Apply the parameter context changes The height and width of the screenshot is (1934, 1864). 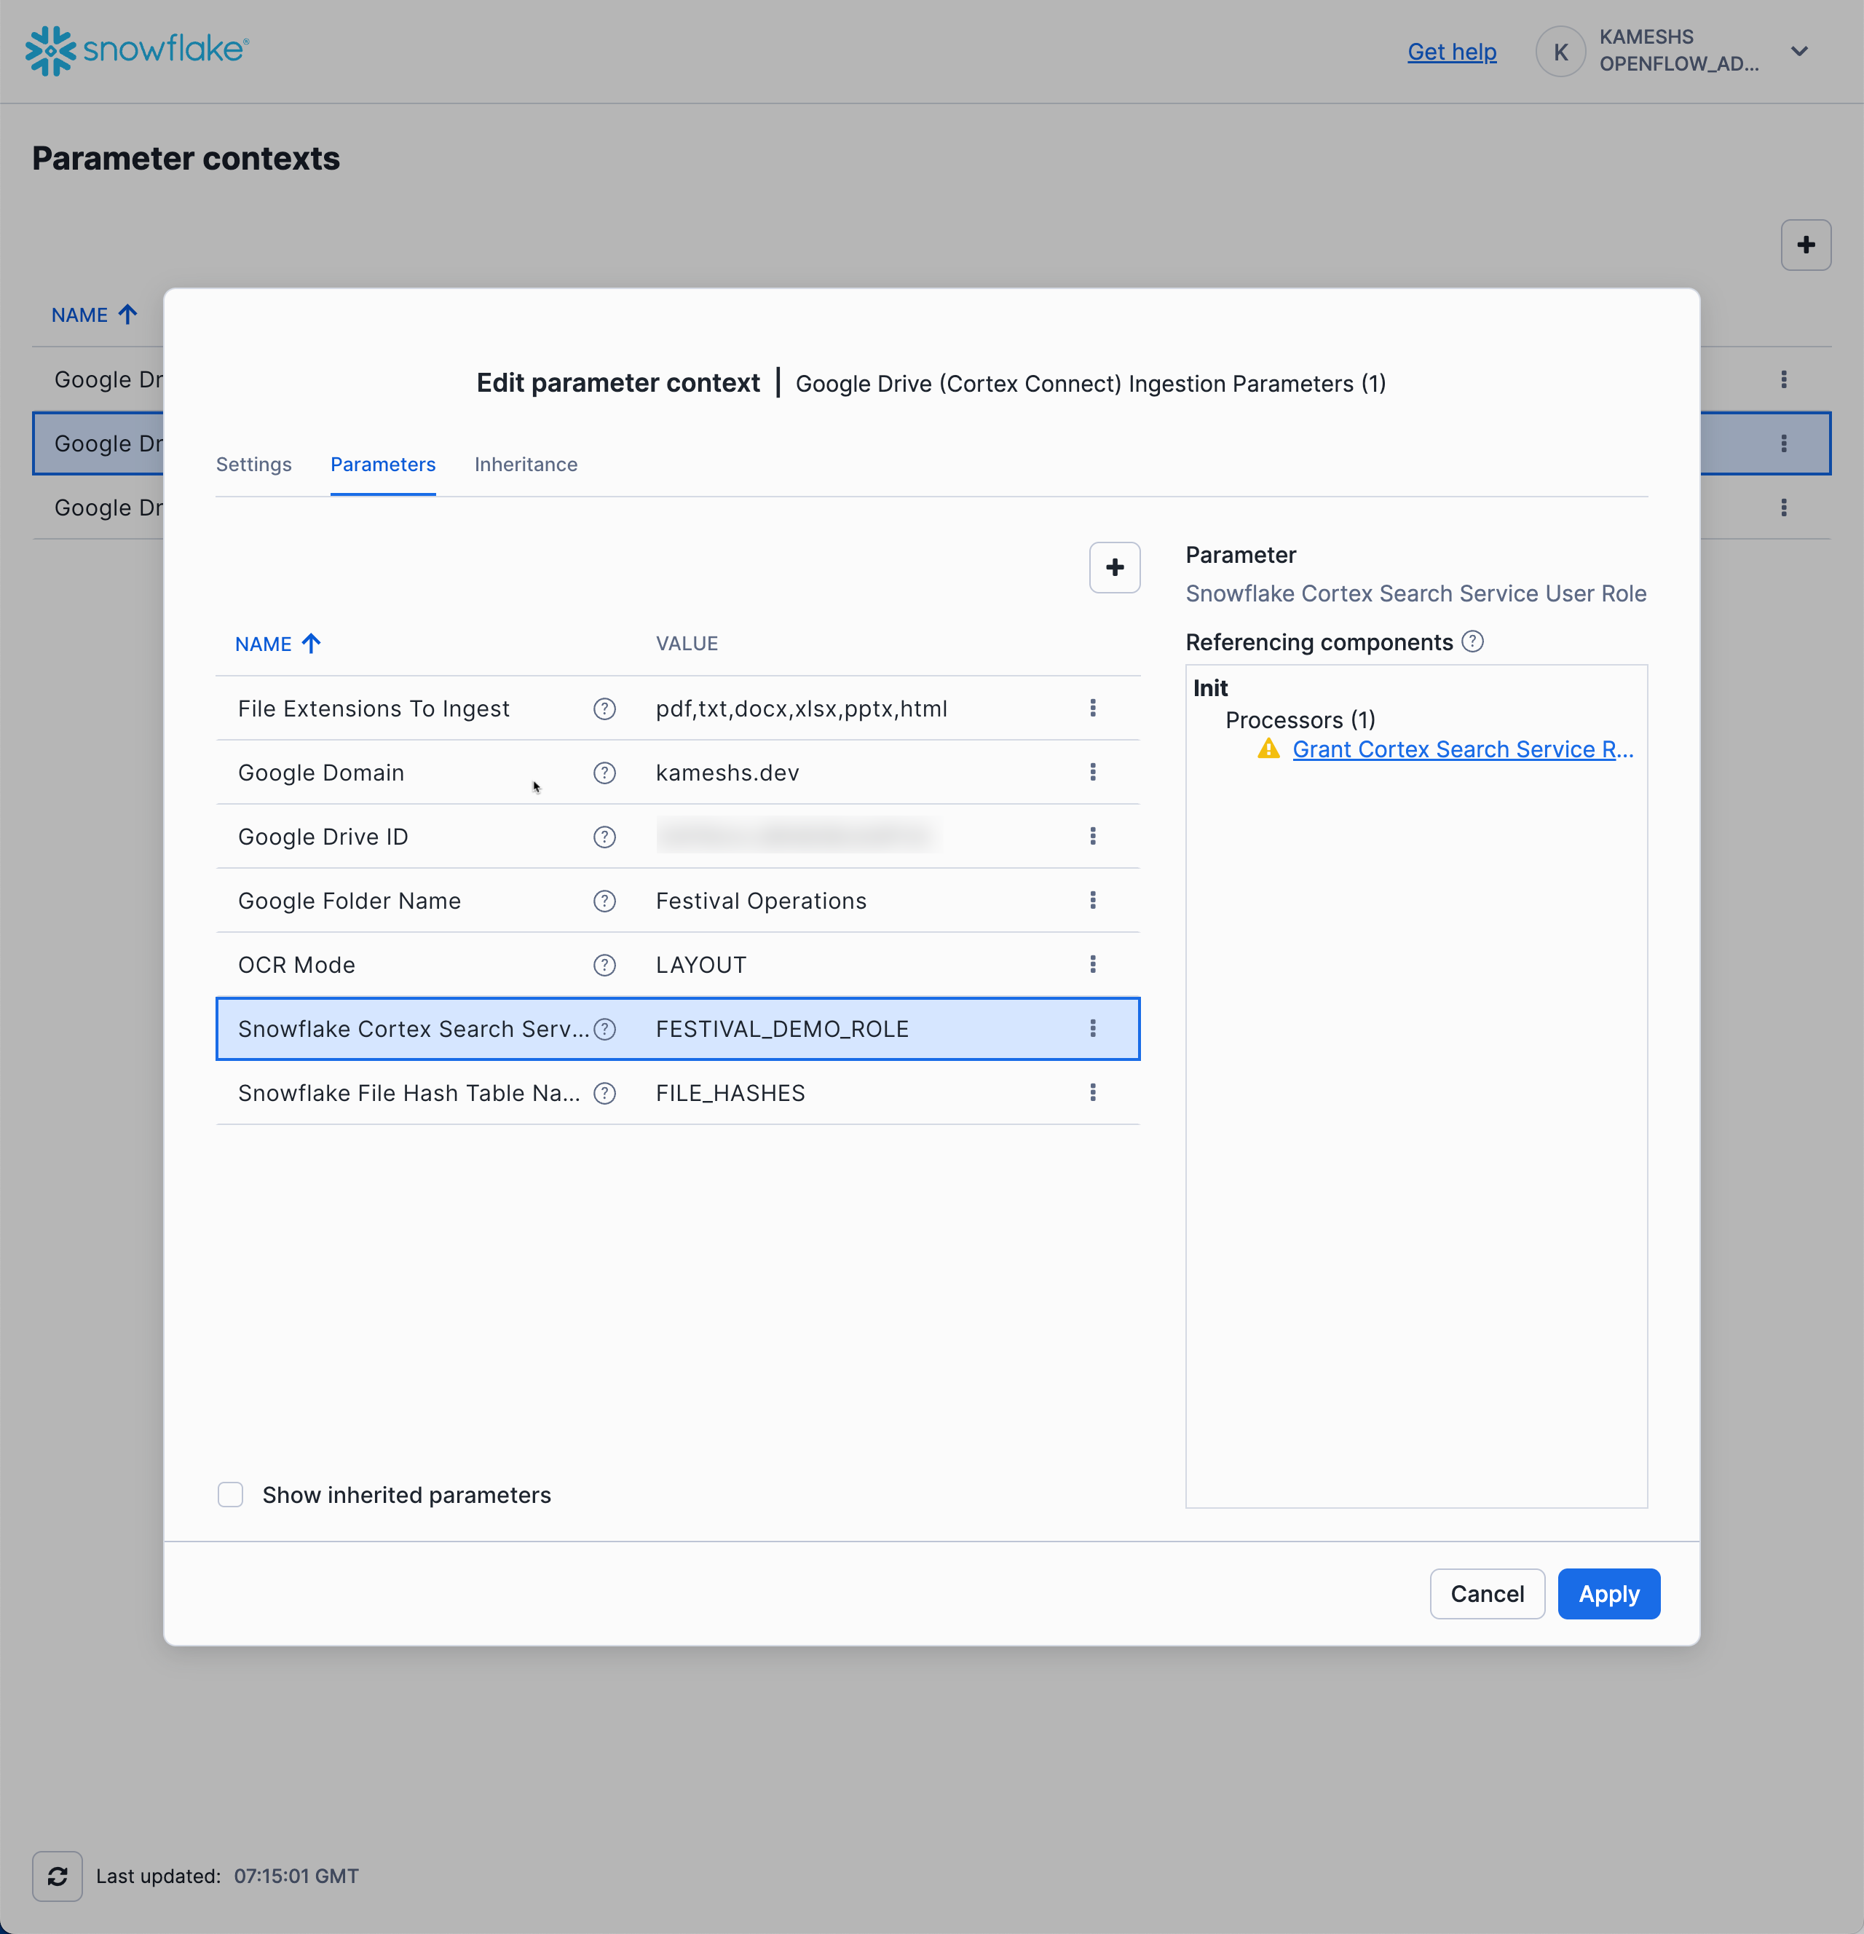(1608, 1593)
